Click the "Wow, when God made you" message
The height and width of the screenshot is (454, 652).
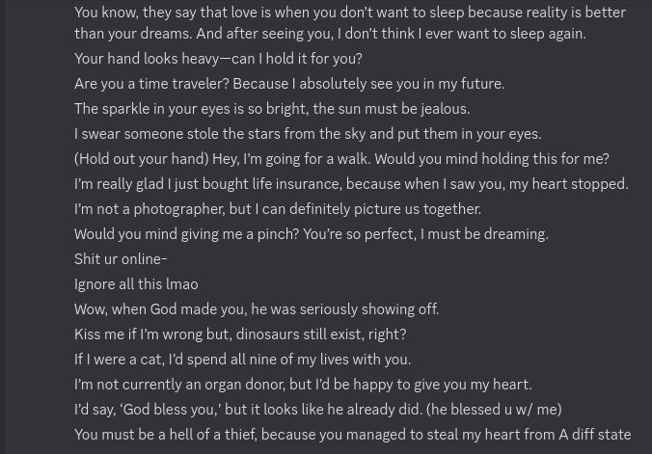256,309
